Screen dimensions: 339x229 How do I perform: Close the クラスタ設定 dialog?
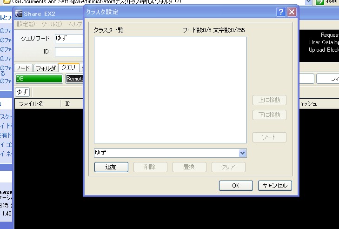pyautogui.click(x=292, y=12)
